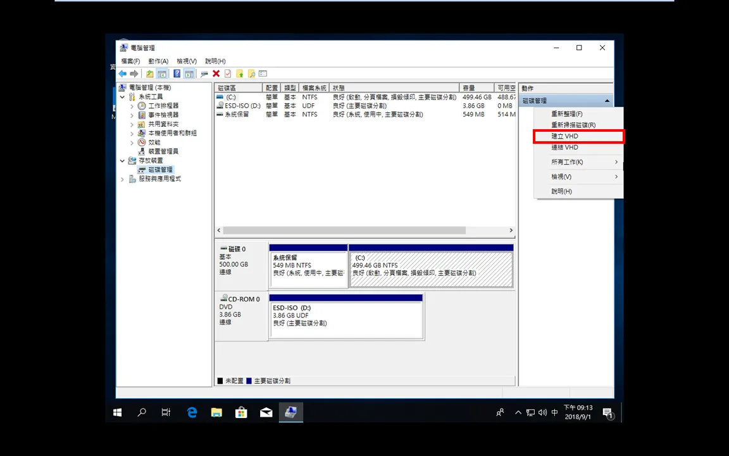Screen dimensions: 729x456
Task: Open Microsoft Edge from the taskbar
Action: (192, 412)
